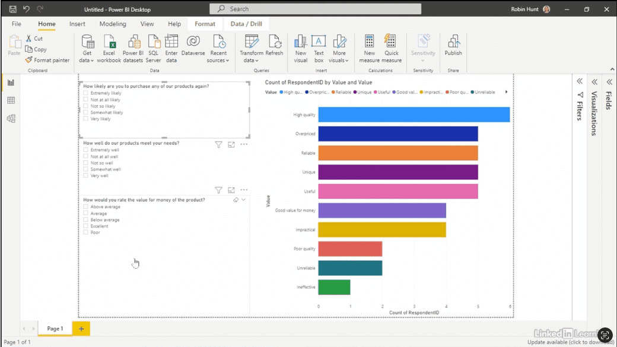This screenshot has width=617, height=347.
Task: Switch to the Insert ribbon tab
Action: [x=77, y=24]
